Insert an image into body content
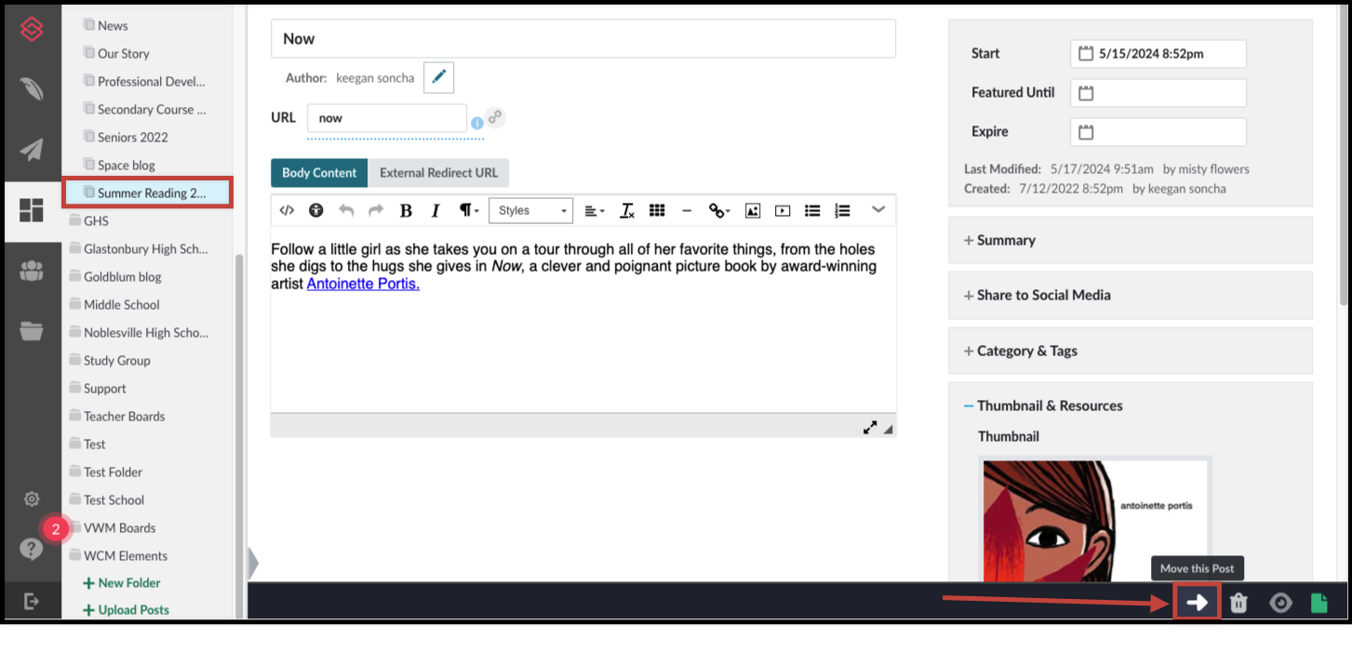The height and width of the screenshot is (665, 1352). (x=753, y=211)
